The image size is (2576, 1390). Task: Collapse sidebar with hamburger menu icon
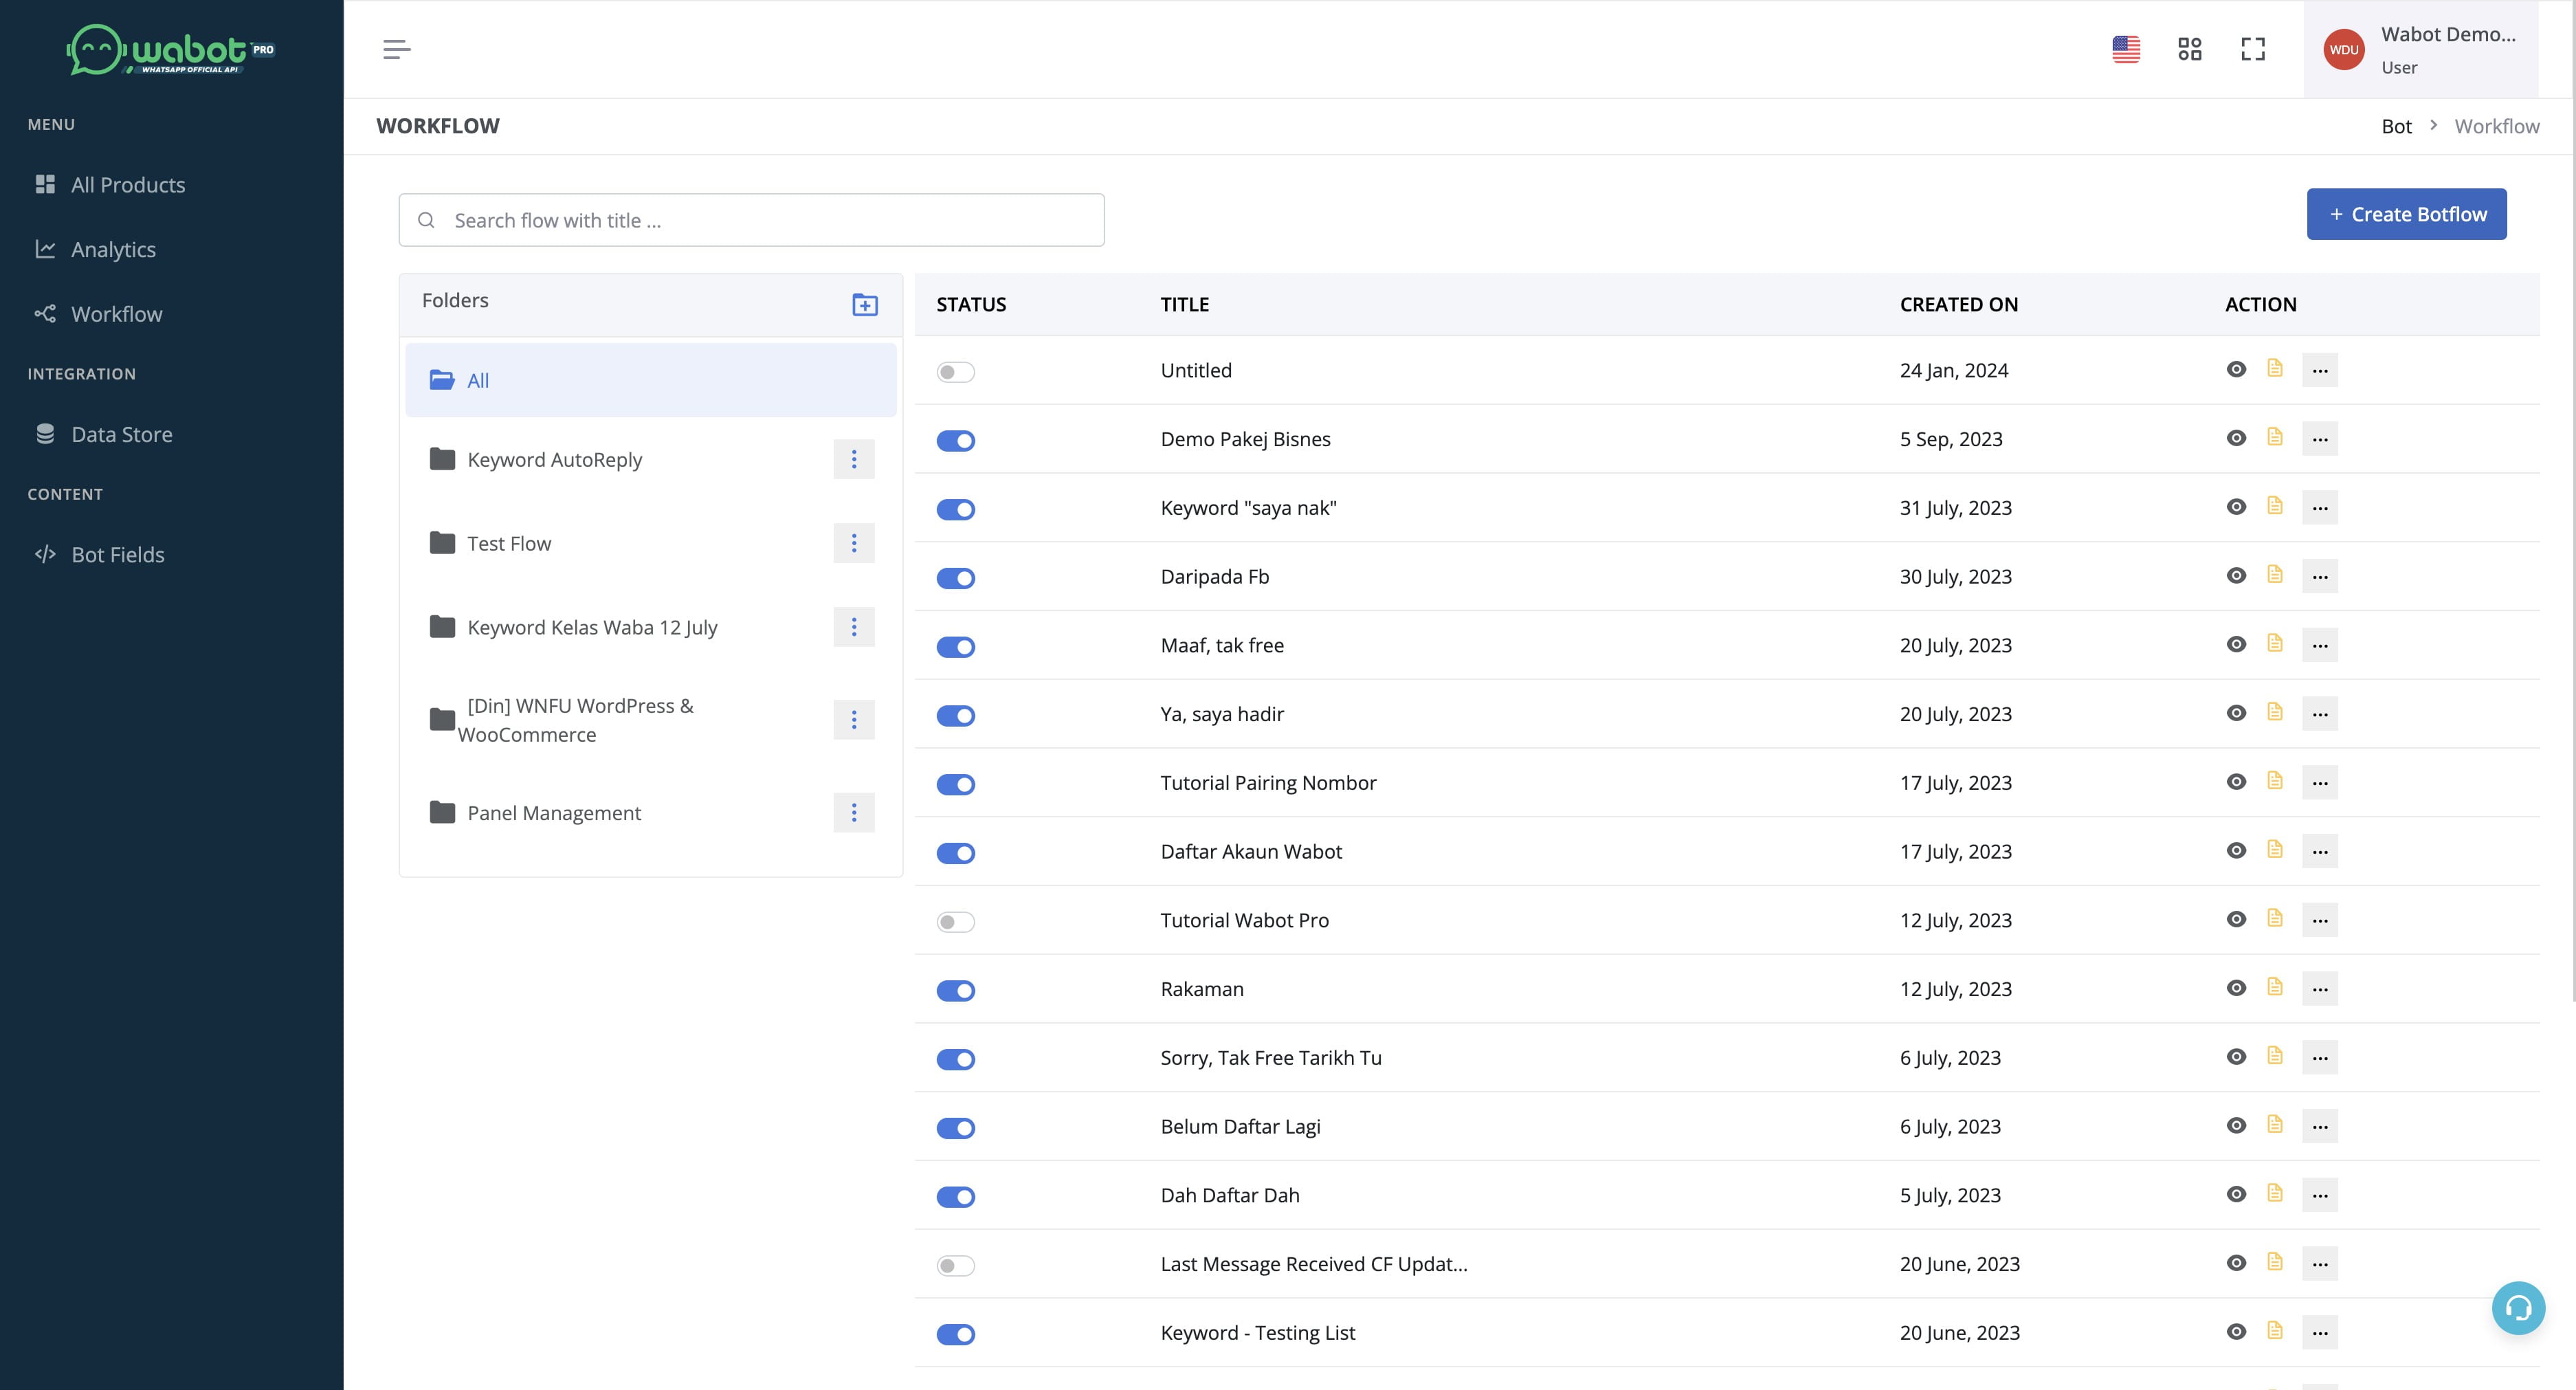(x=397, y=49)
